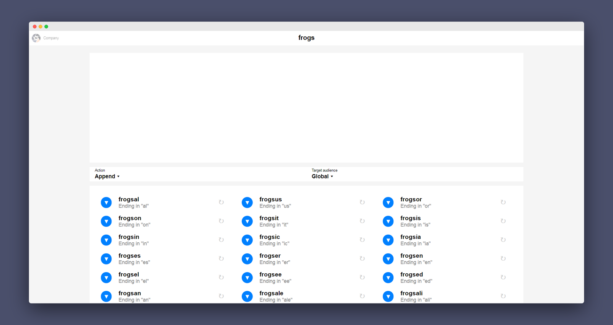Viewport: 613px width, 325px height.
Task: Select the frogsee name text
Action: (270, 274)
